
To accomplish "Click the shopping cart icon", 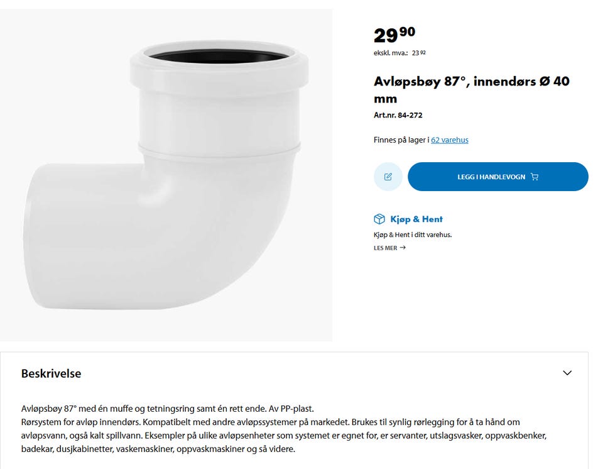I will click(x=535, y=177).
